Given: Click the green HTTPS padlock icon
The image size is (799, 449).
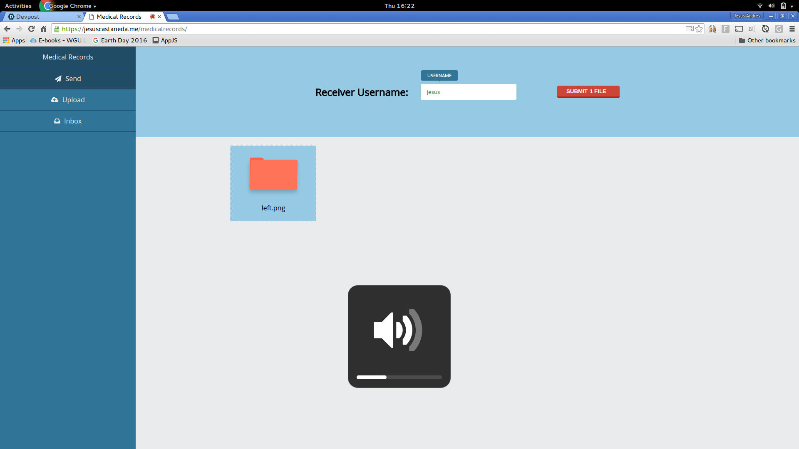Looking at the screenshot, I should [57, 29].
